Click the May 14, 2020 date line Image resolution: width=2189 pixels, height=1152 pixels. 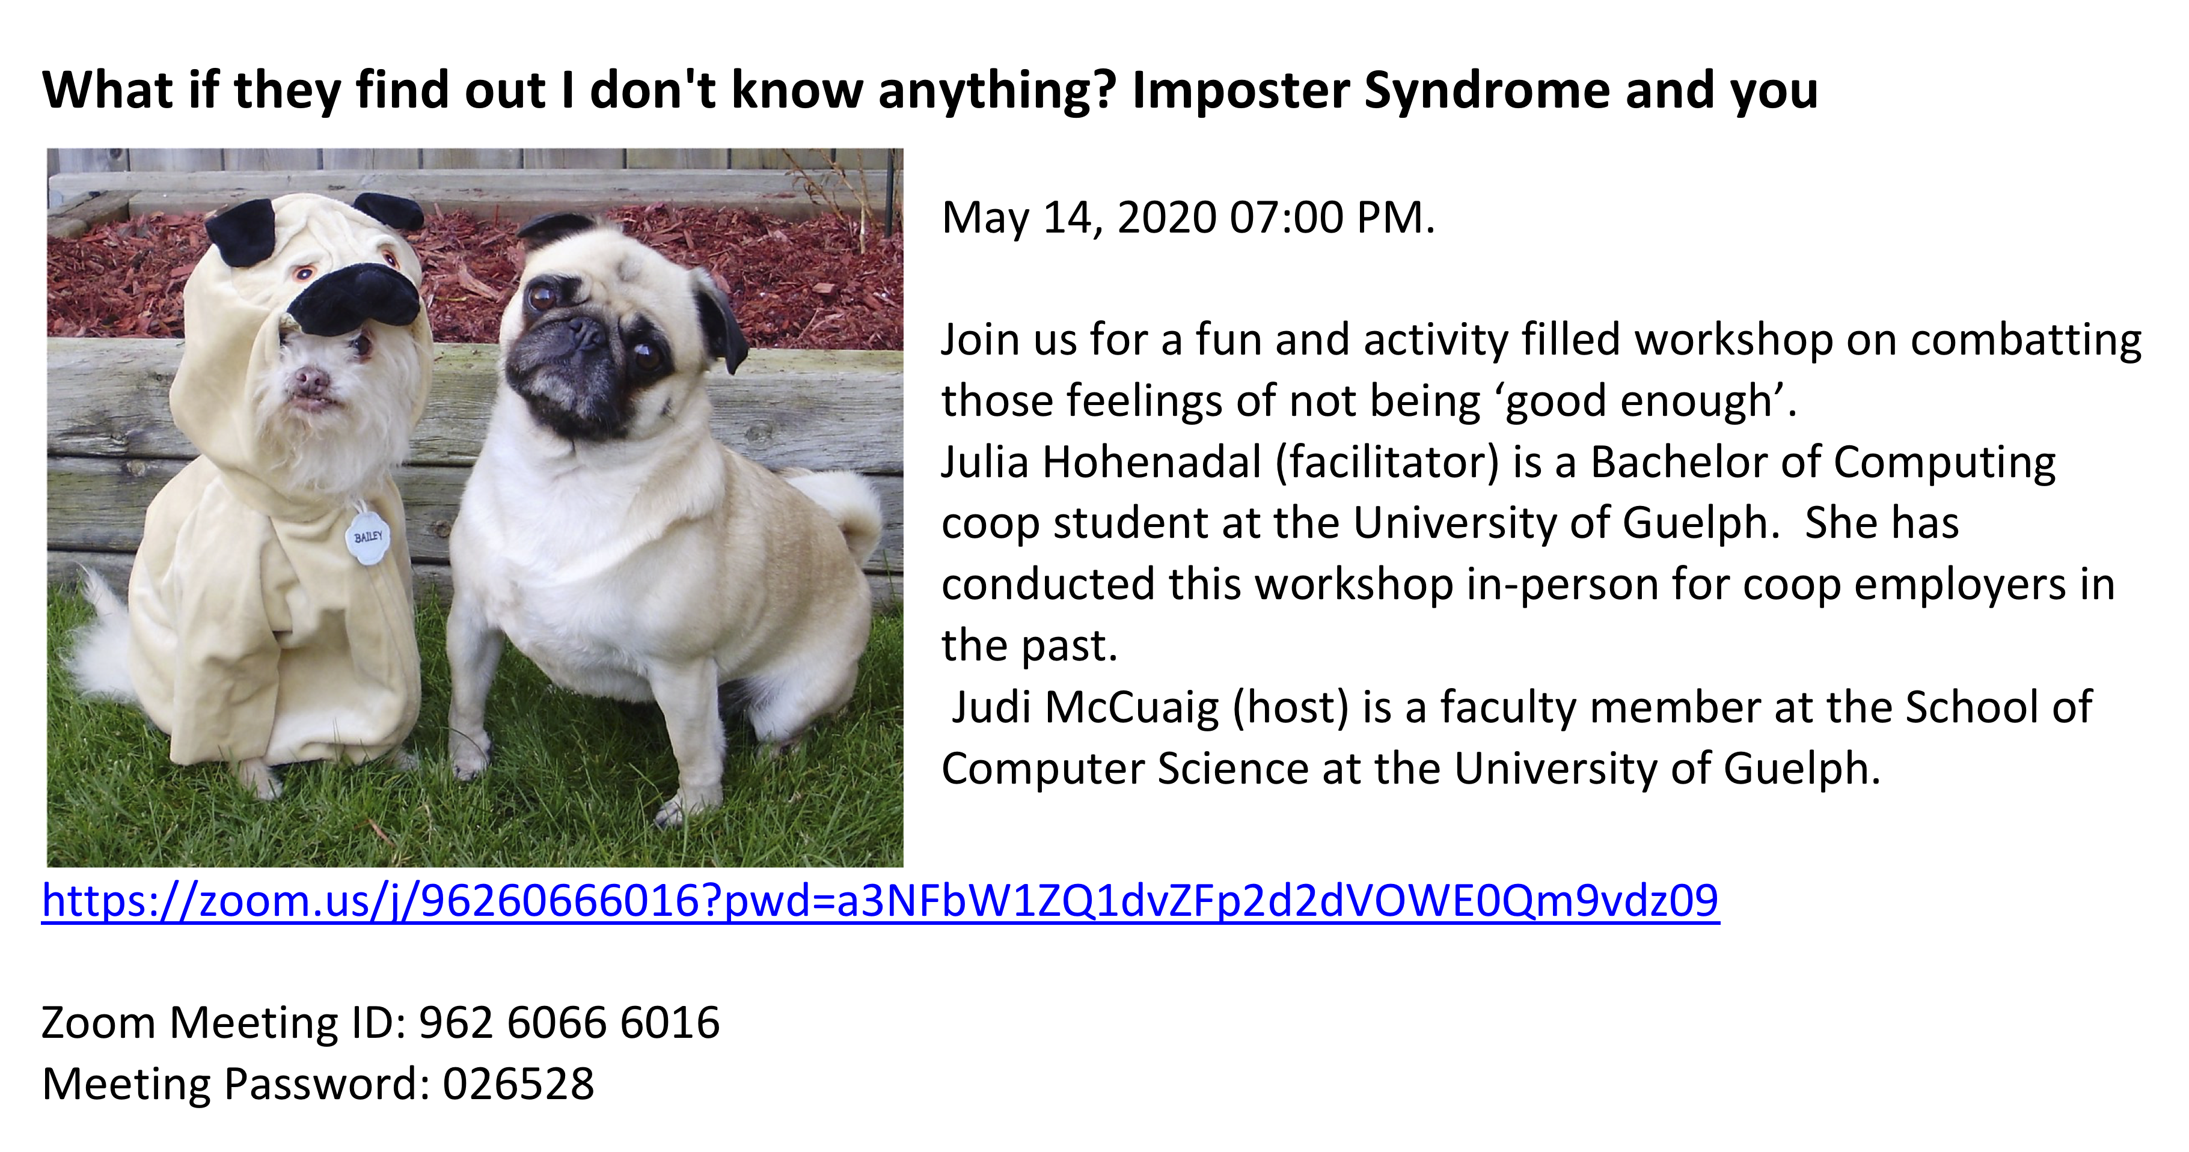[x=1188, y=218]
